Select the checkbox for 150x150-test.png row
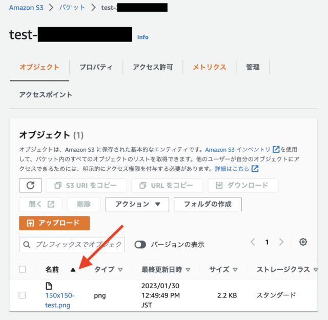The height and width of the screenshot is (320, 328). click(22, 295)
